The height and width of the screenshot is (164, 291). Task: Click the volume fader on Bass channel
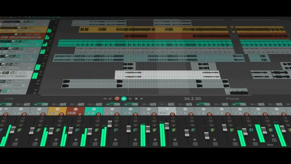point(283,129)
